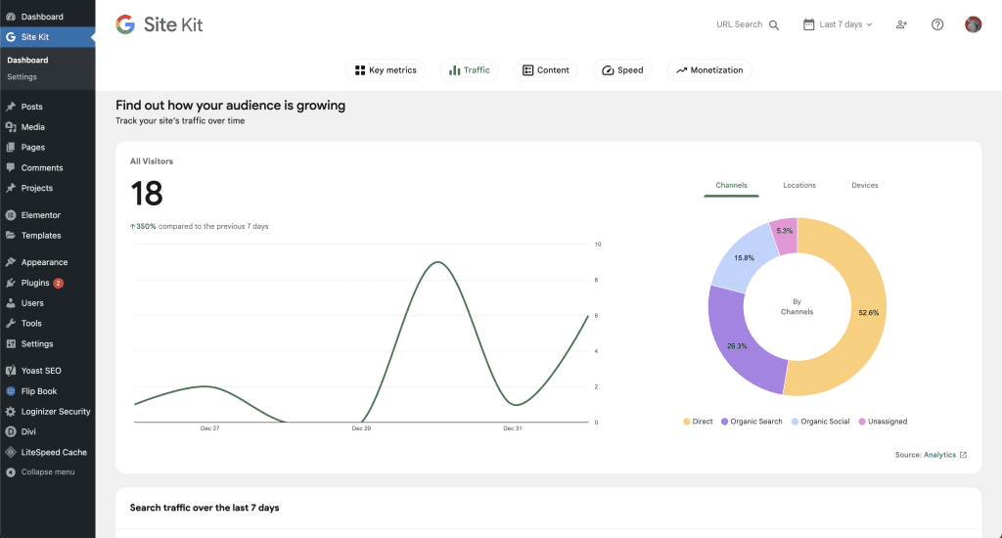The width and height of the screenshot is (1002, 538).
Task: Click the URL Search label
Action: pos(740,24)
